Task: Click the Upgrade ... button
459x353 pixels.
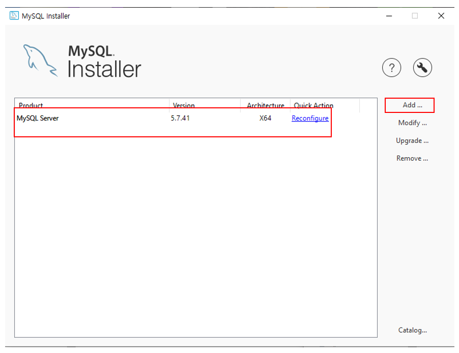Action: [x=412, y=140]
